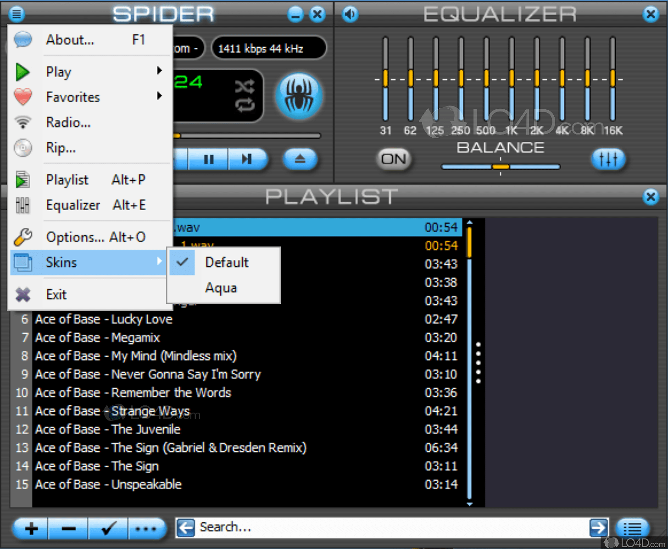Viewport: 668px width, 549px height.
Task: Expand the Play submenu arrow
Action: (159, 71)
